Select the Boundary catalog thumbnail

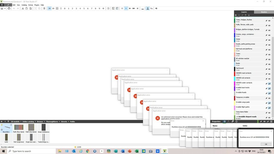coord(6,128)
